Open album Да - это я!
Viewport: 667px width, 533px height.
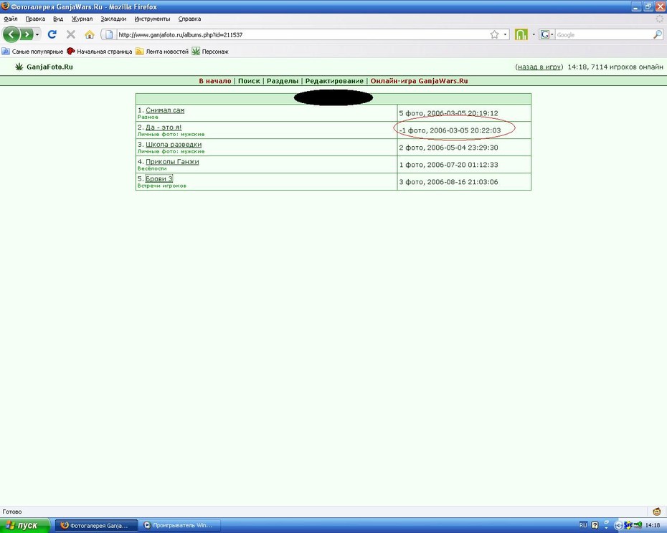point(164,127)
